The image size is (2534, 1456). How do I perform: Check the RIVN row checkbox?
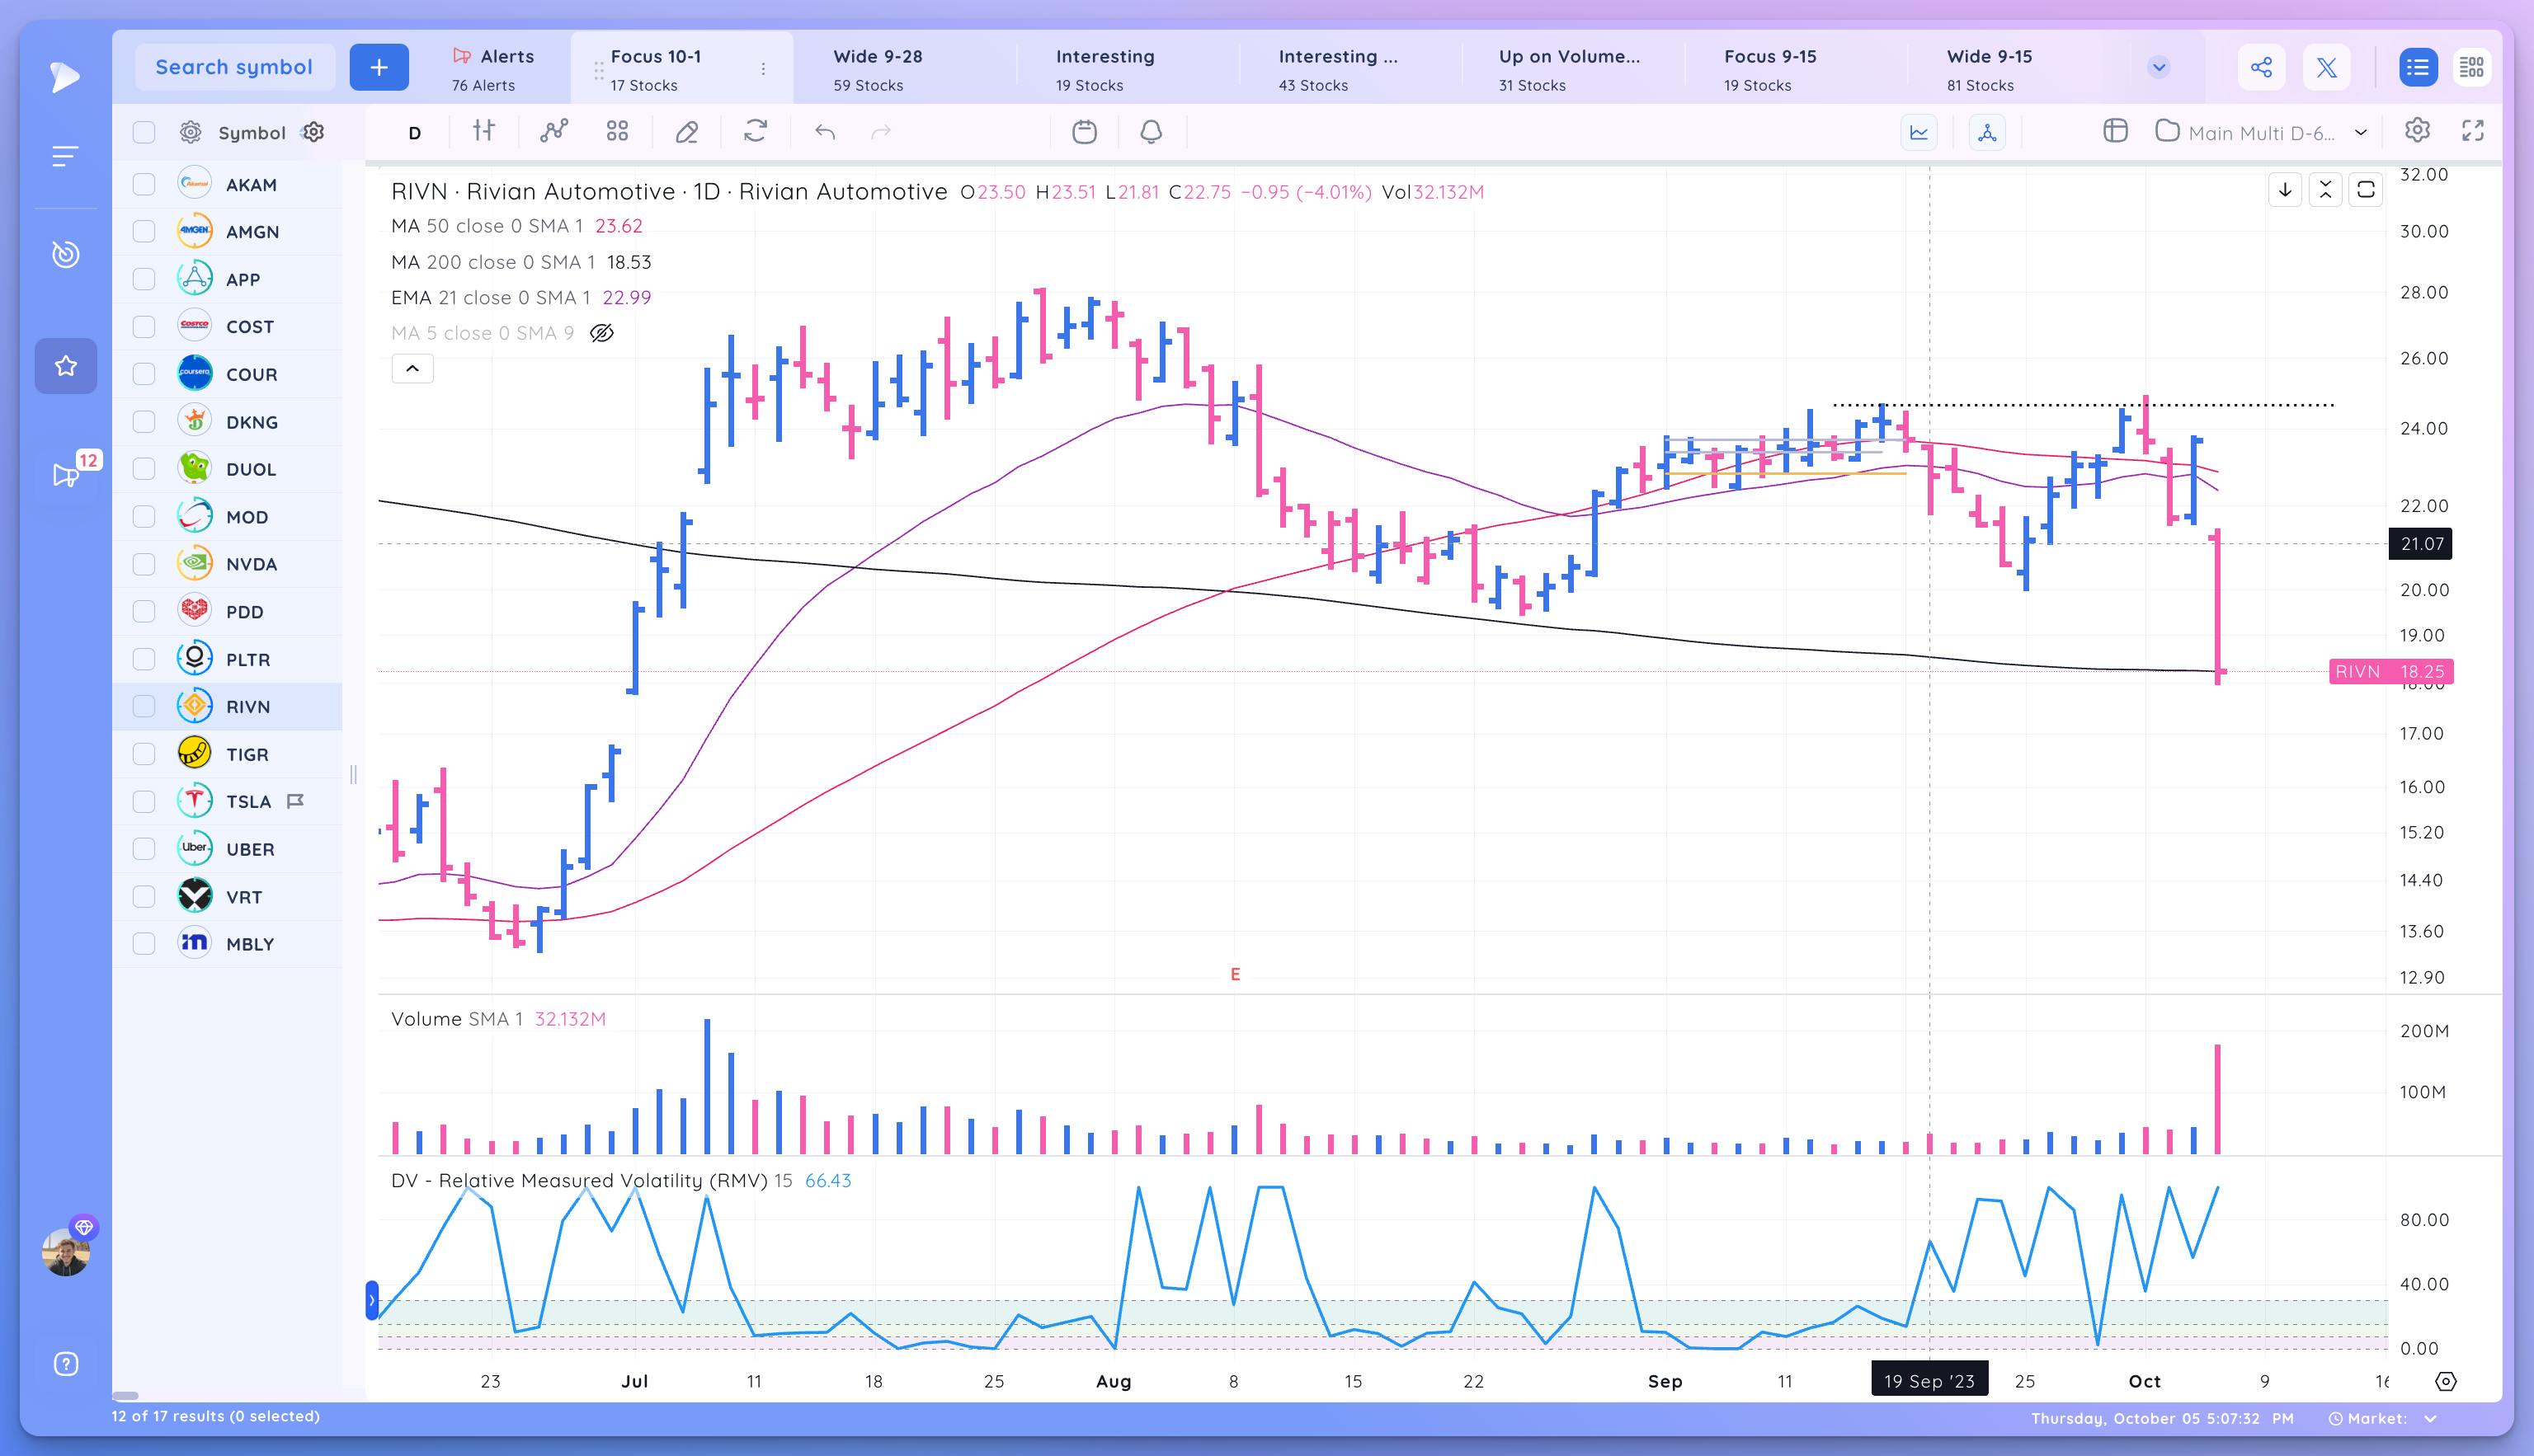point(144,706)
